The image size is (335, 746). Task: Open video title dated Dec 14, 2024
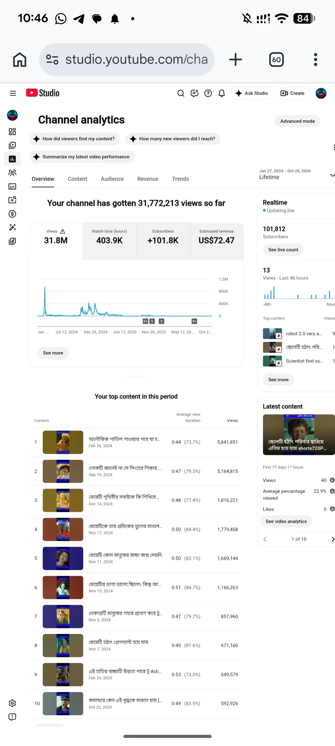[x=124, y=497]
